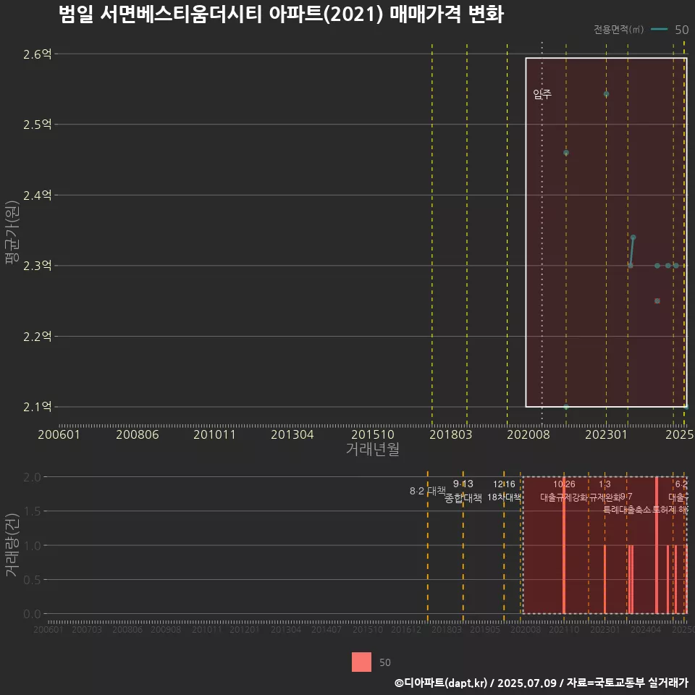Click the tall volume bar at 202110
The width and height of the screenshot is (695, 695).
pyautogui.click(x=564, y=545)
